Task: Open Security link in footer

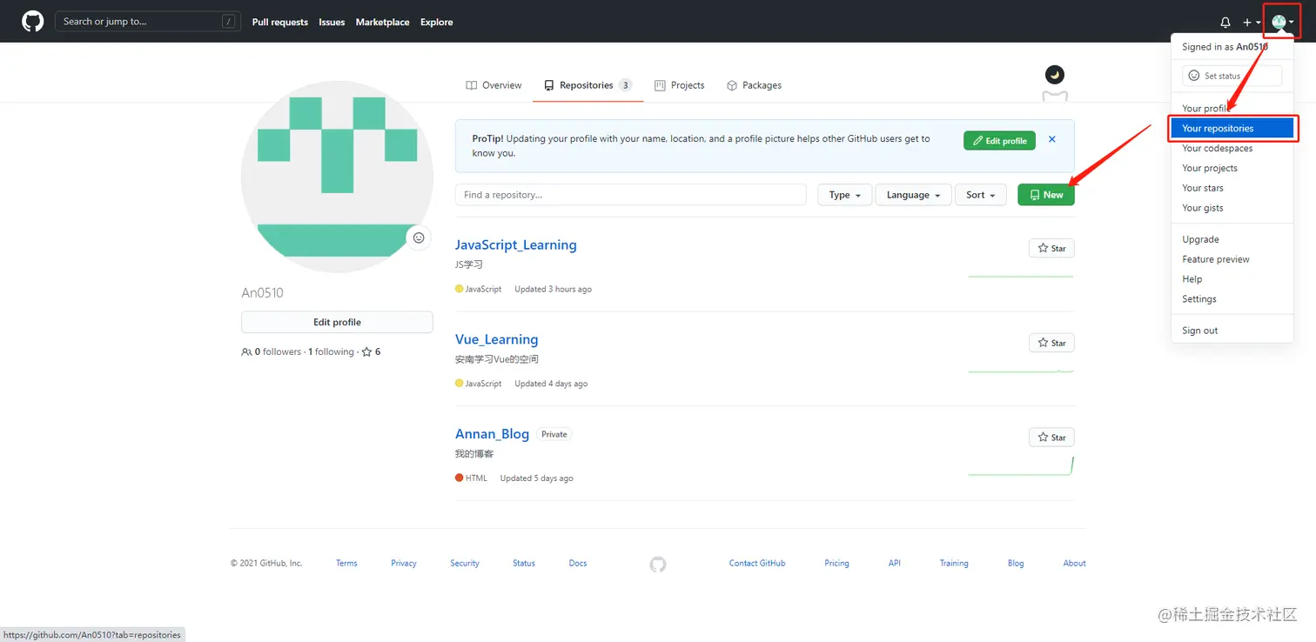Action: pyautogui.click(x=465, y=564)
